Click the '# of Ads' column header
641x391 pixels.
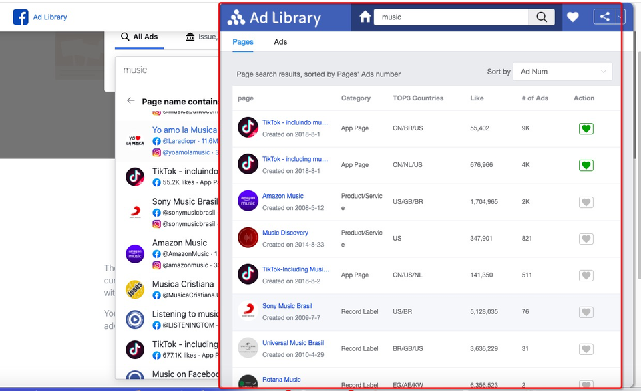coord(535,98)
